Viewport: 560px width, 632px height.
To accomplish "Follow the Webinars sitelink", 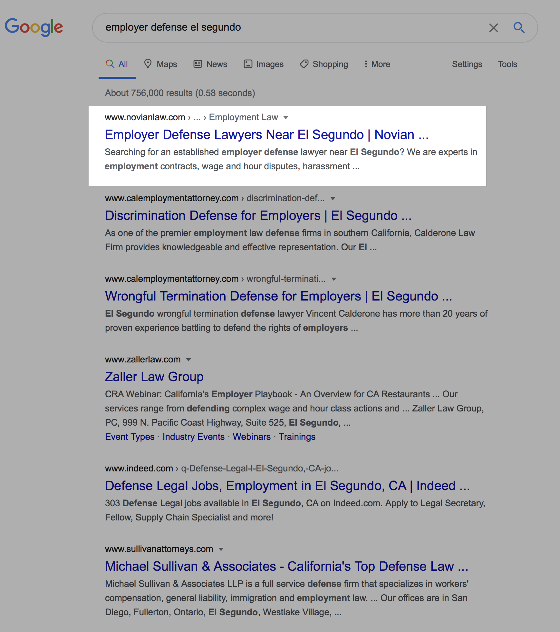I will point(252,437).
